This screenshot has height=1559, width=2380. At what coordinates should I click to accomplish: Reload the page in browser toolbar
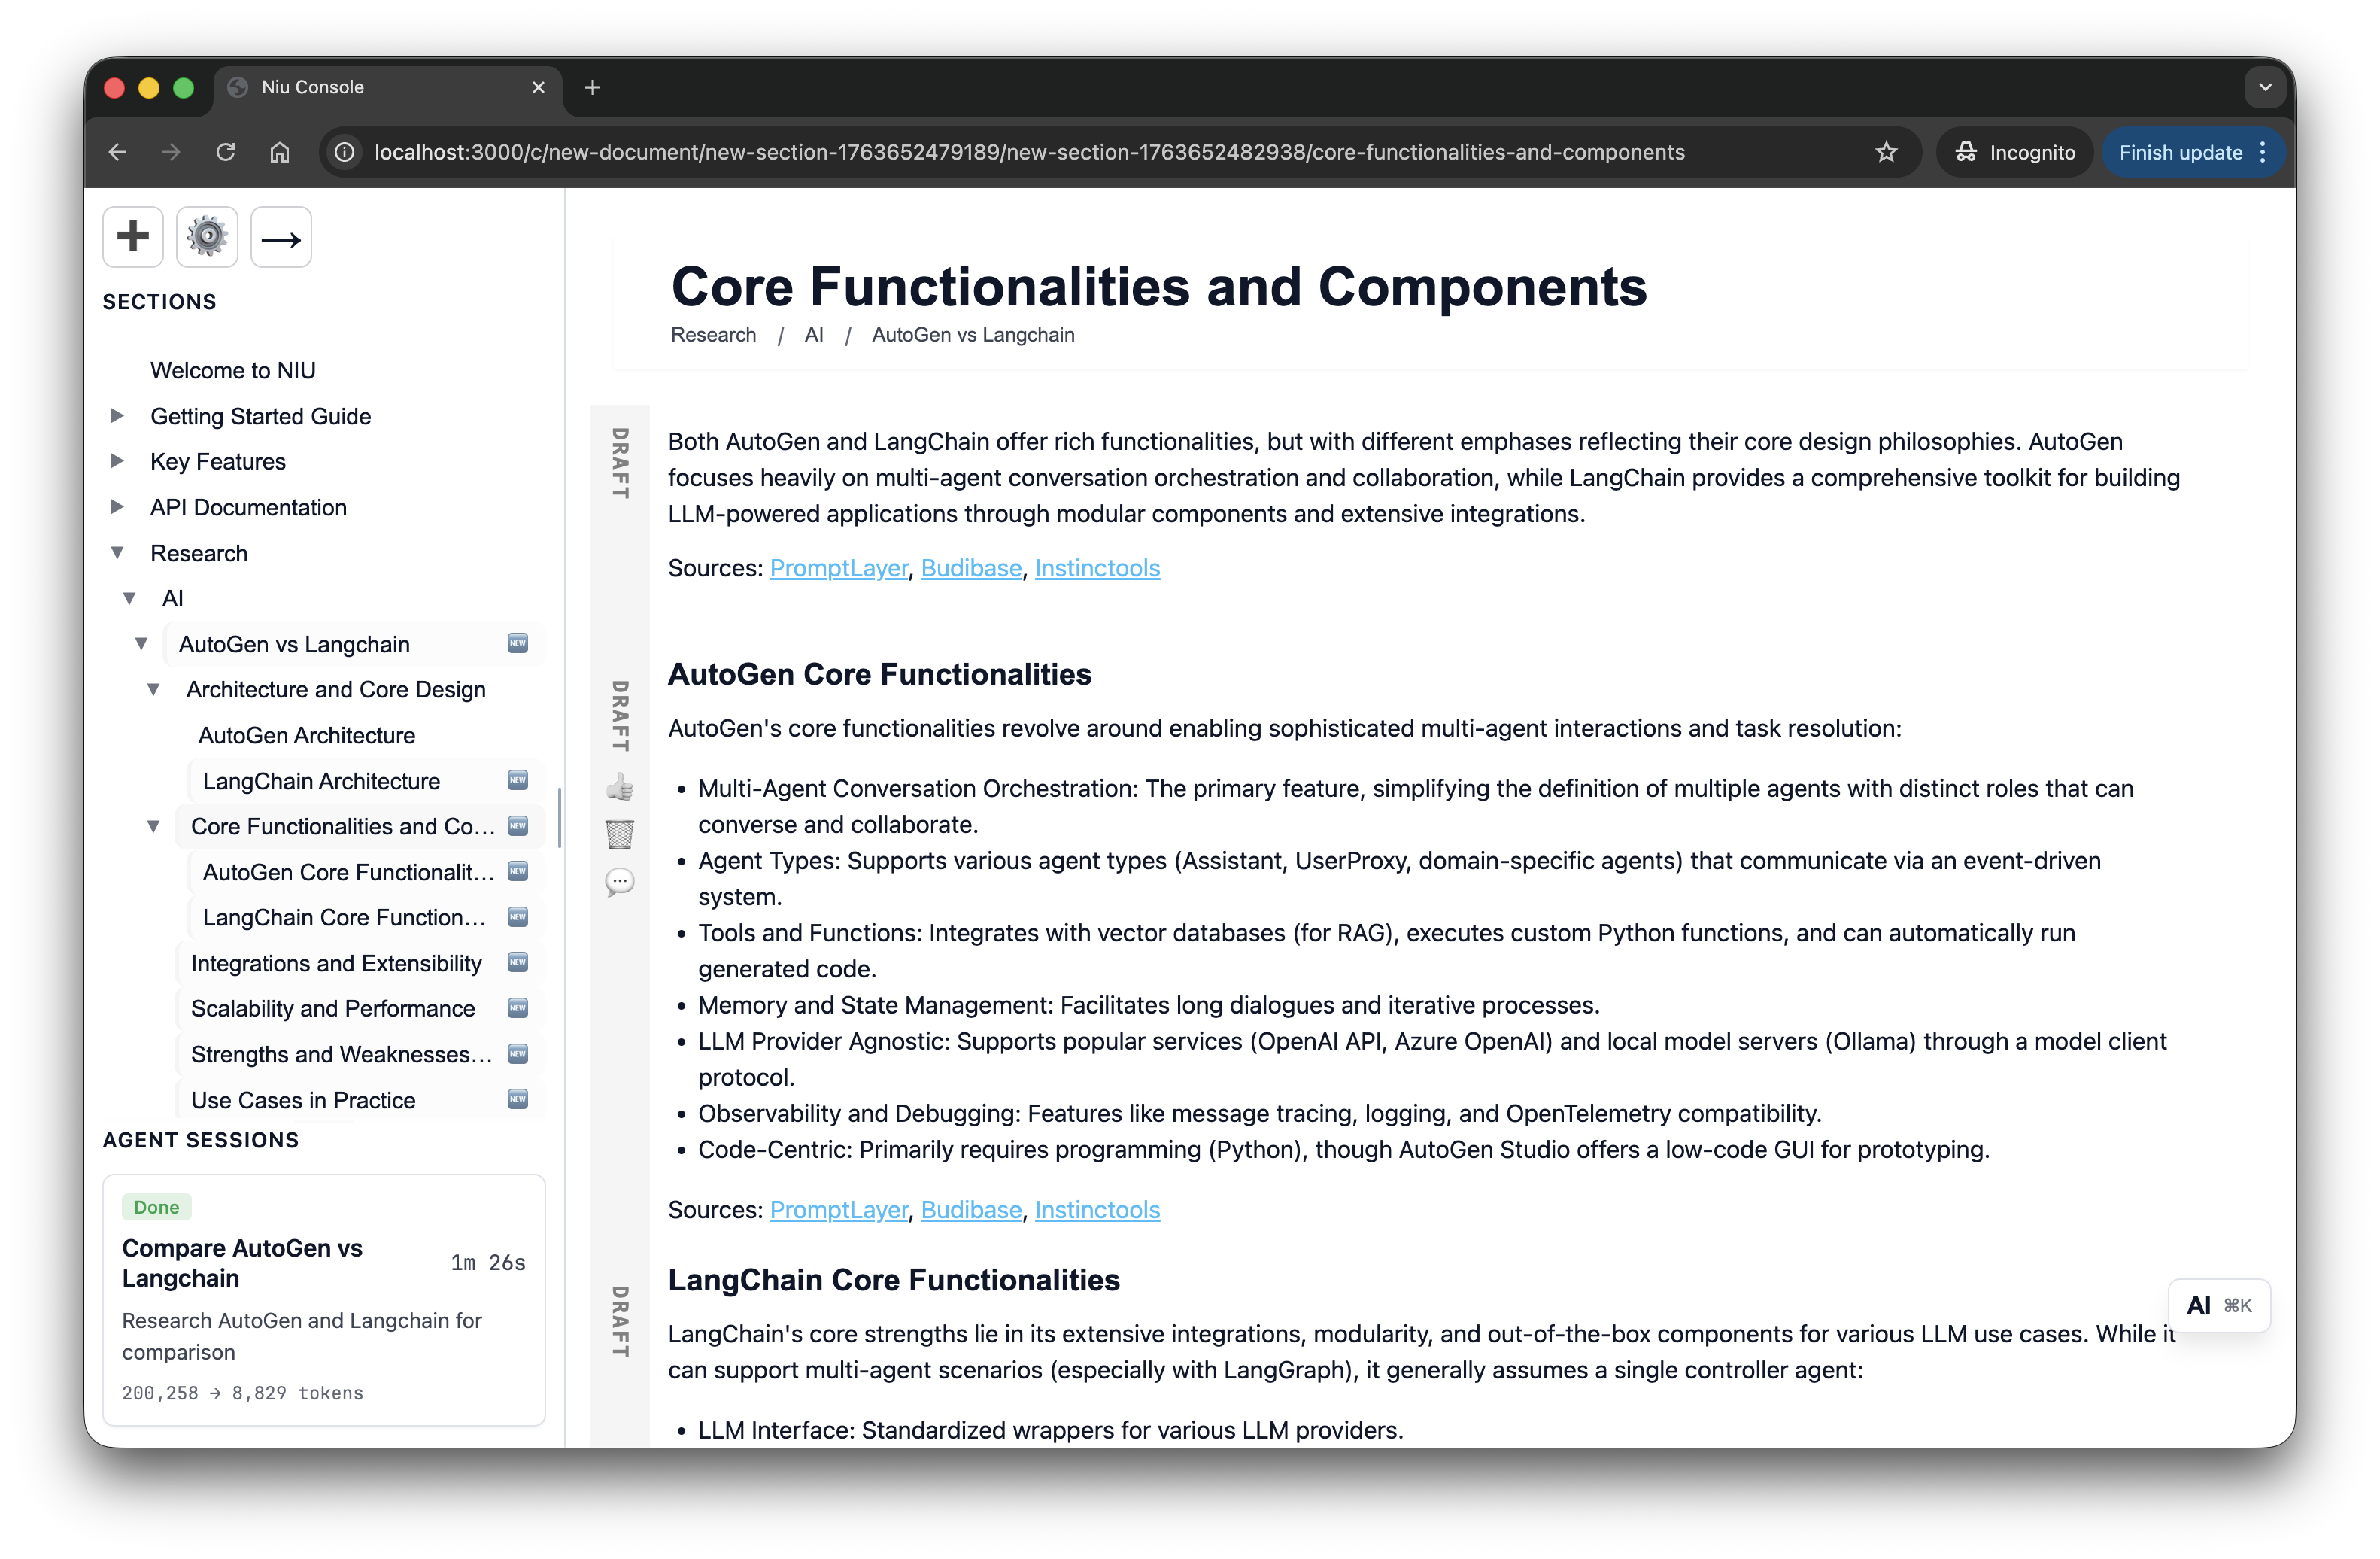click(225, 152)
